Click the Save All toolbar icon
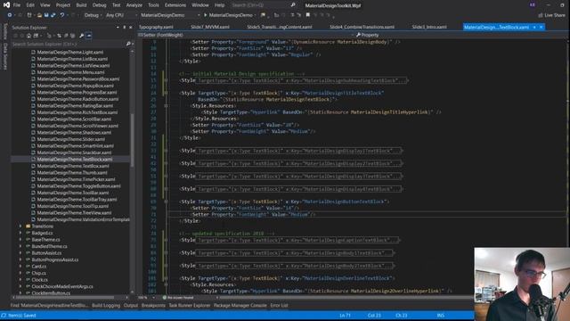 pos(53,15)
